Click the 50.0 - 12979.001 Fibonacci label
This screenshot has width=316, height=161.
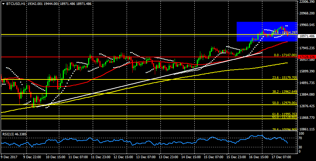click(x=284, y=103)
